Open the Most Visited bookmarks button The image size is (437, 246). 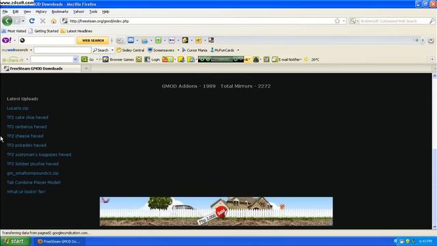pyautogui.click(x=14, y=31)
